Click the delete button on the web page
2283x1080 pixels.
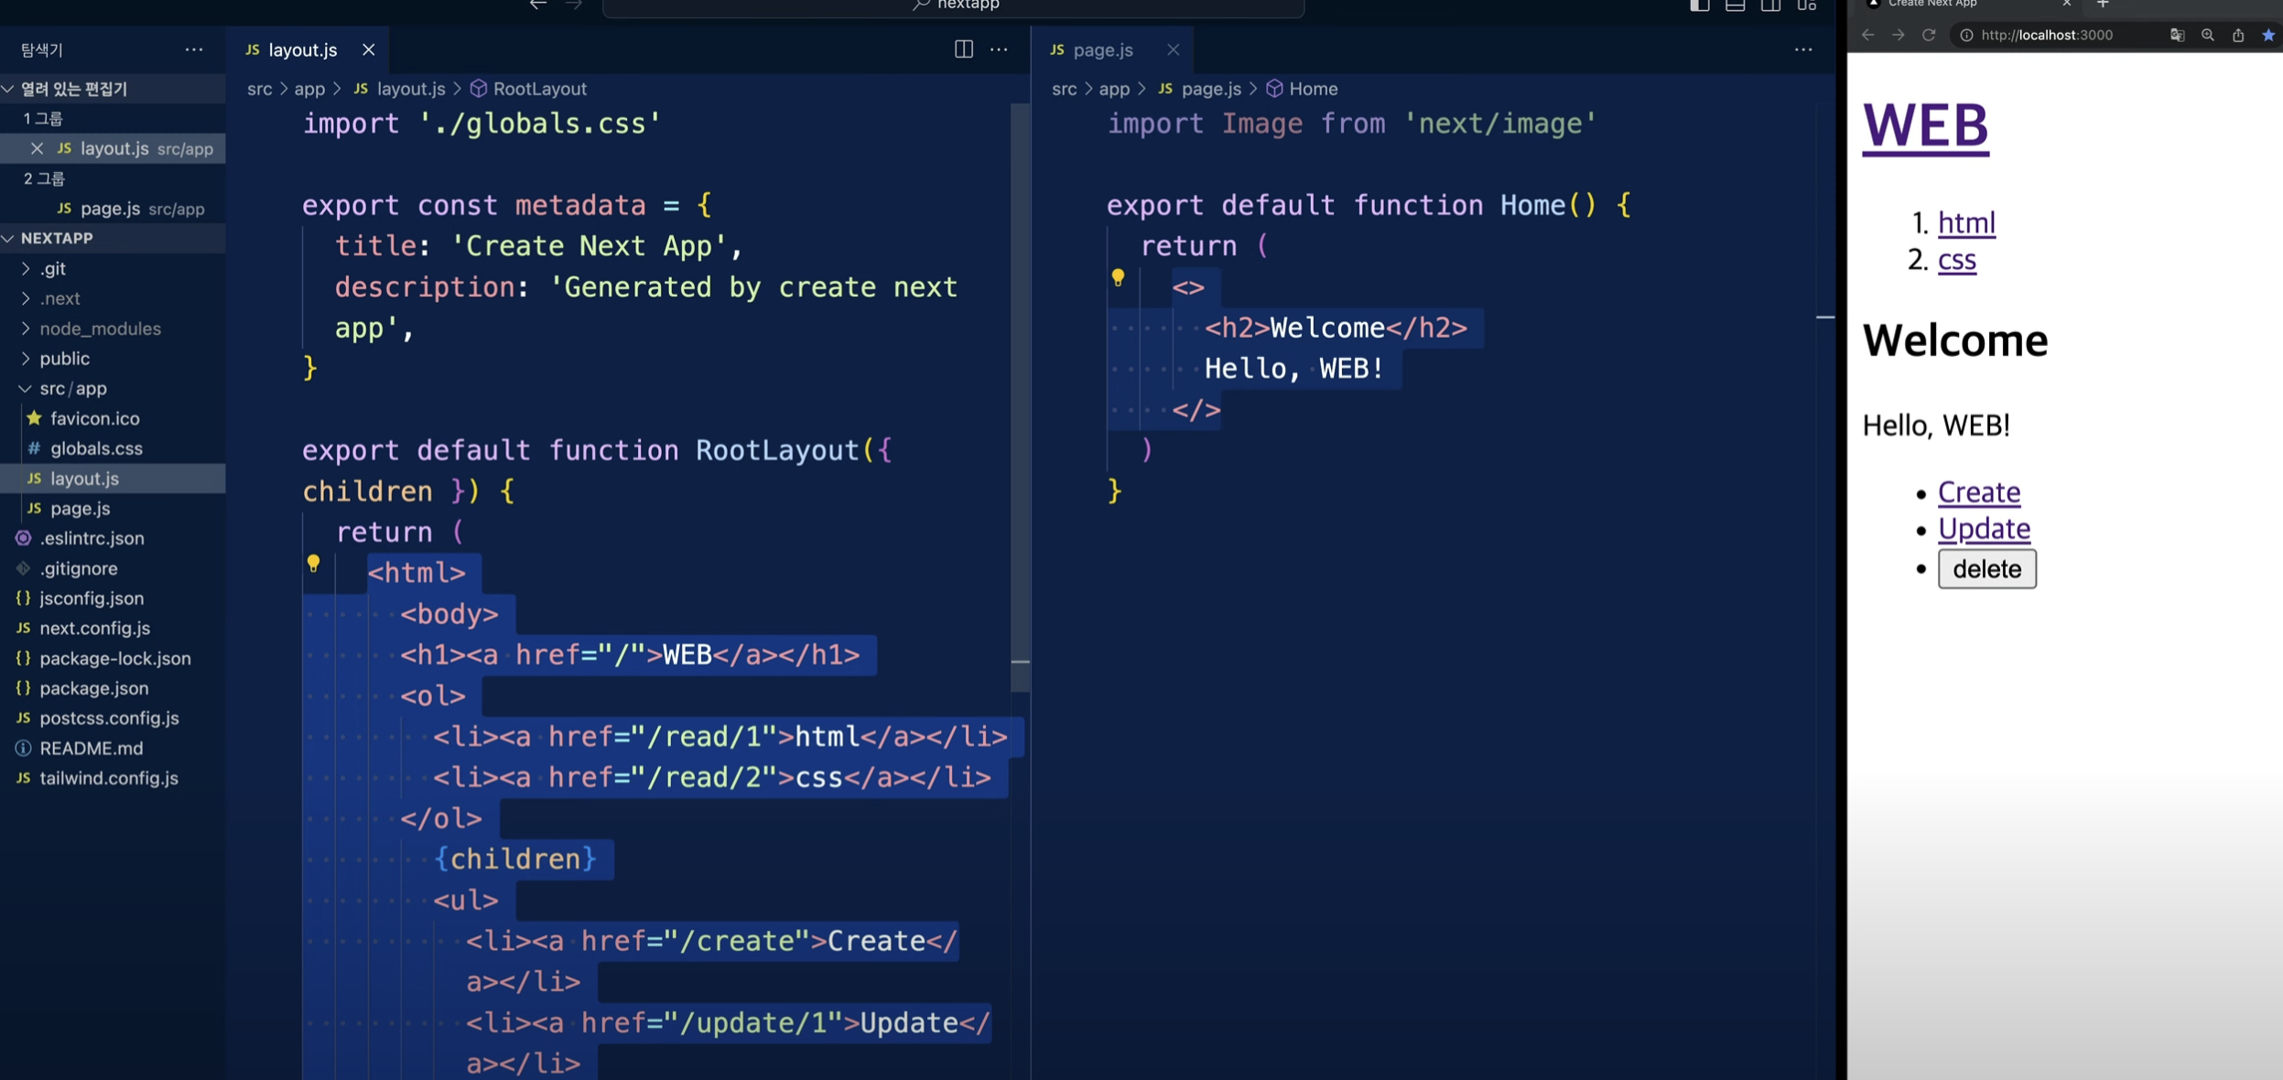click(x=1986, y=568)
